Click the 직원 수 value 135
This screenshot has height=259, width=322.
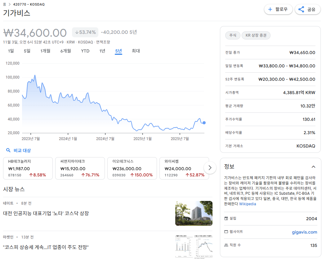(314, 245)
